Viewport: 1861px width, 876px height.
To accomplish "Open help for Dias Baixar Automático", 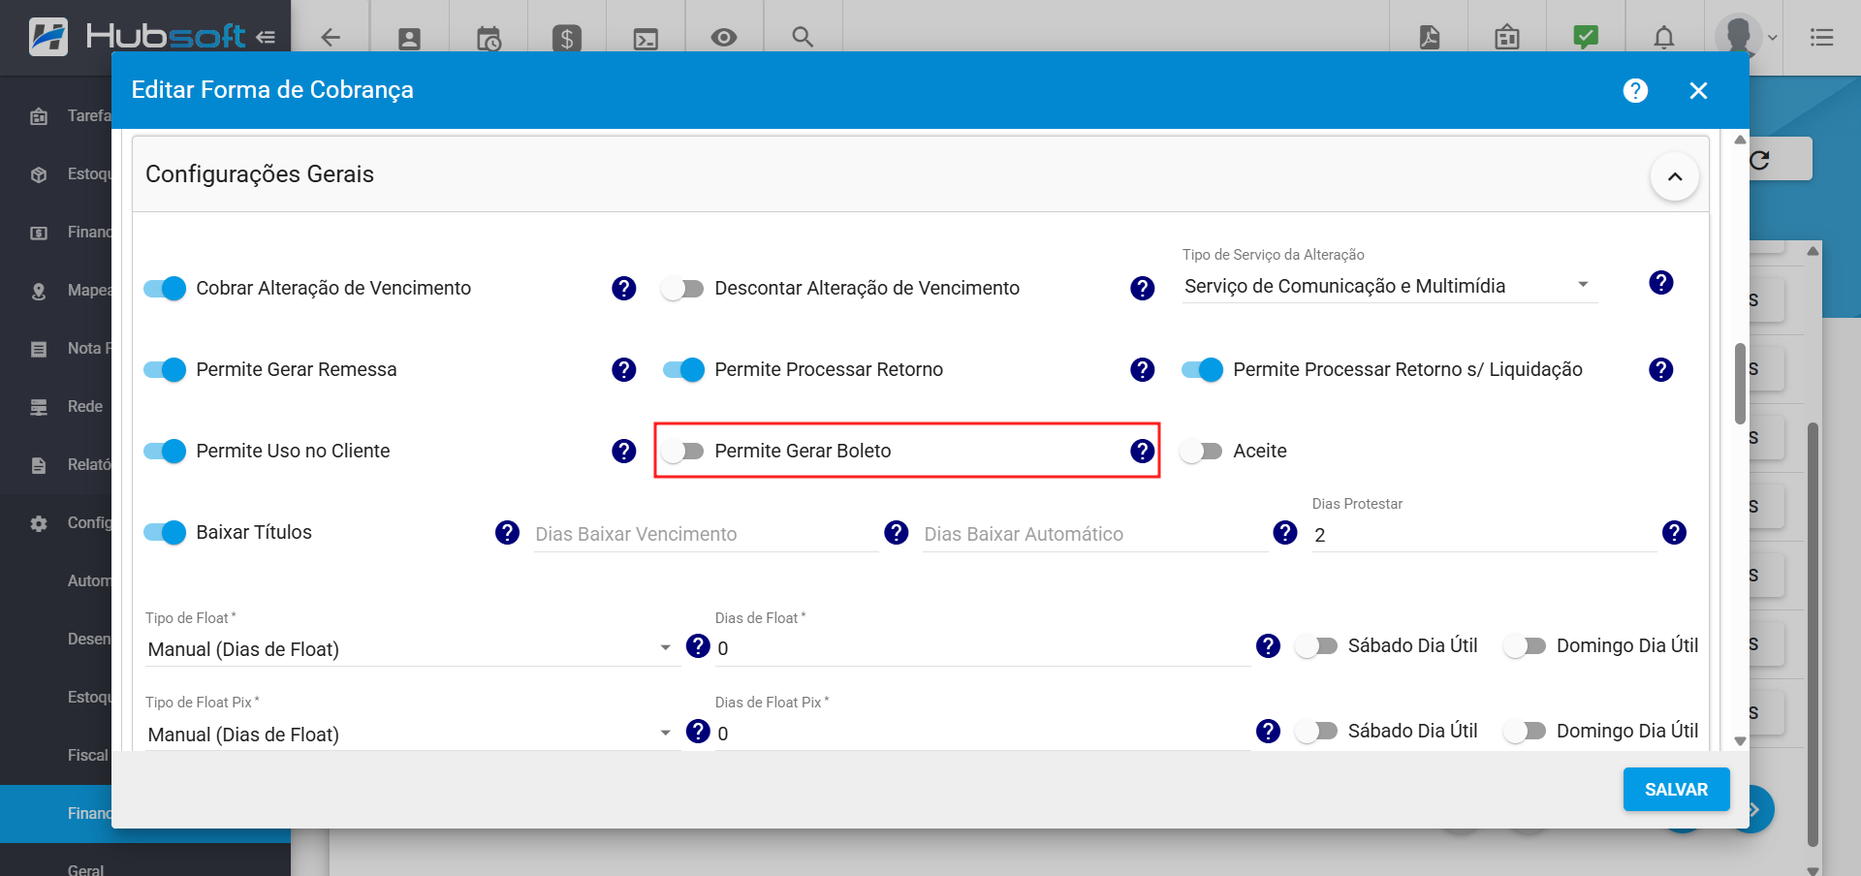I will pyautogui.click(x=1285, y=532).
